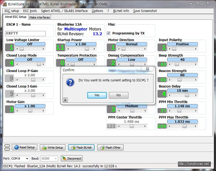Click the Flash Other button
Image resolution: width=216 pixels, height=171 pixels.
110,147
